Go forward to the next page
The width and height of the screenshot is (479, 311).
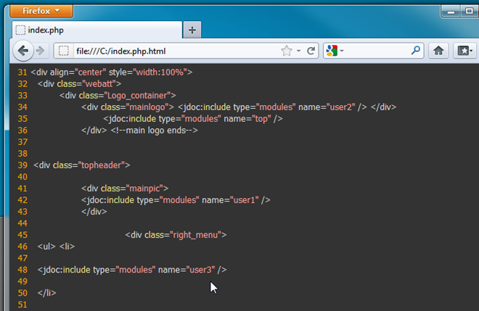click(x=41, y=51)
